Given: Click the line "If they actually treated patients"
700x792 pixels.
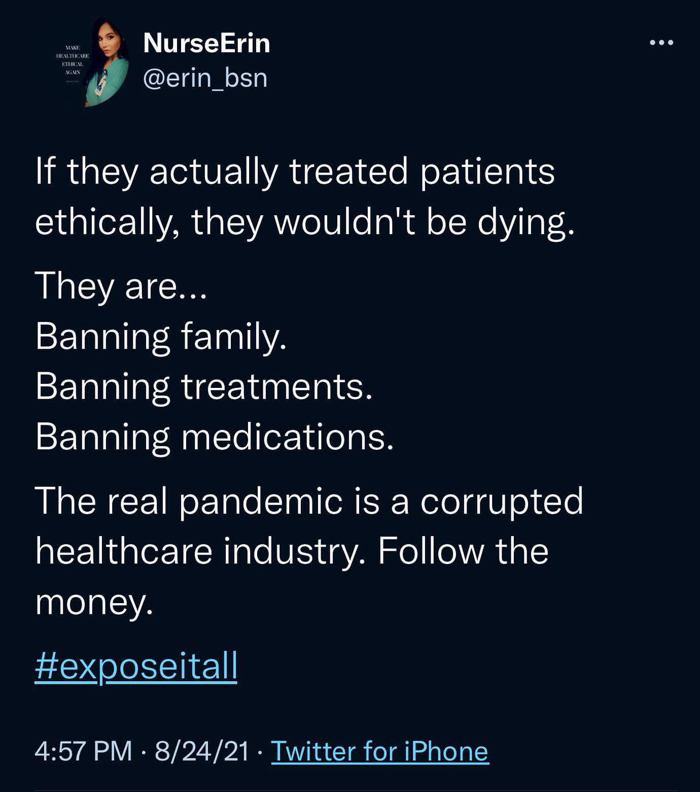Looking at the screenshot, I should 295,171.
